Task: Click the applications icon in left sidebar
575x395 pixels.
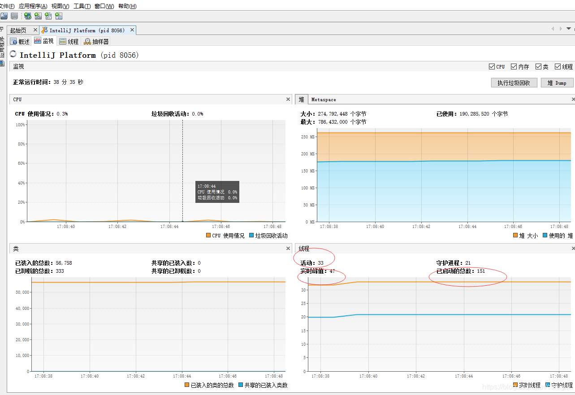Action: click(2, 63)
